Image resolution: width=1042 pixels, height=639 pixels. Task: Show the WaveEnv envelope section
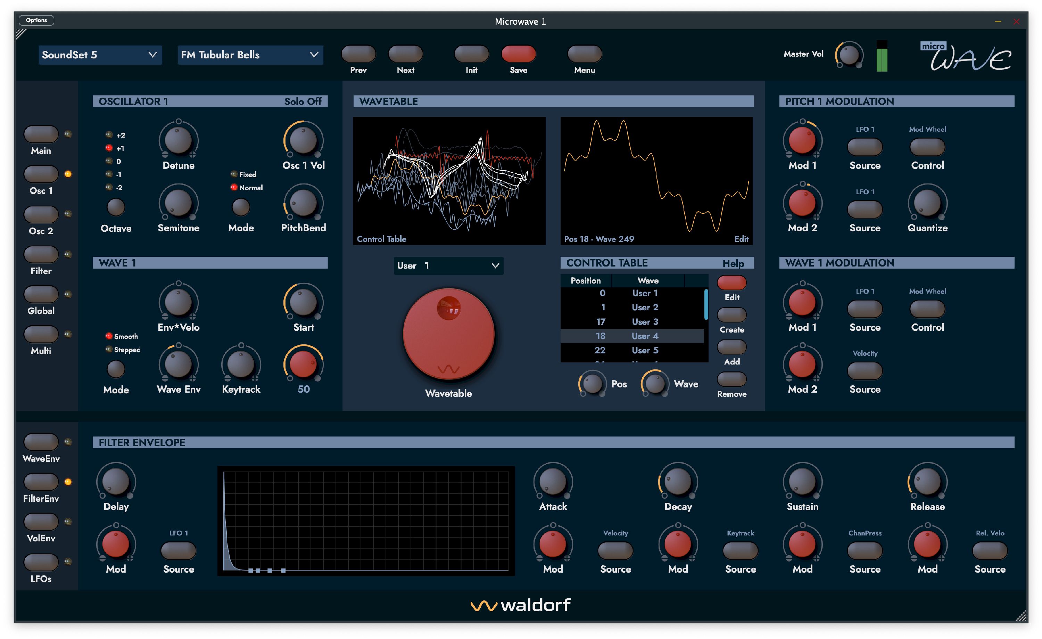click(x=41, y=442)
